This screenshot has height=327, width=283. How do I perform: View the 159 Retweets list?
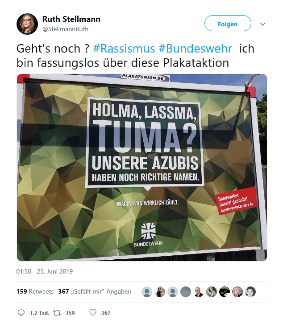point(35,291)
